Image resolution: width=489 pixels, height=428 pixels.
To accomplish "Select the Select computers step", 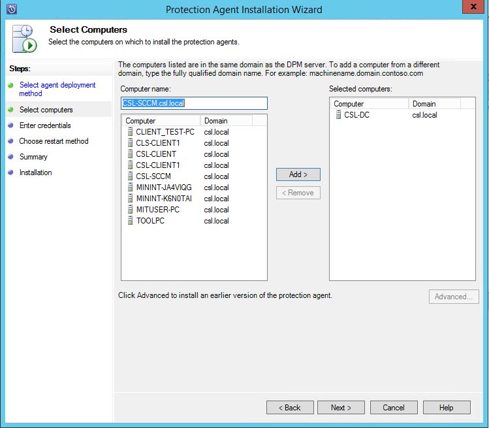I will point(46,110).
